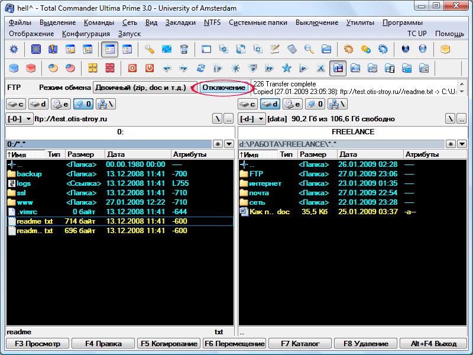Open the NTFS menu

(x=212, y=22)
